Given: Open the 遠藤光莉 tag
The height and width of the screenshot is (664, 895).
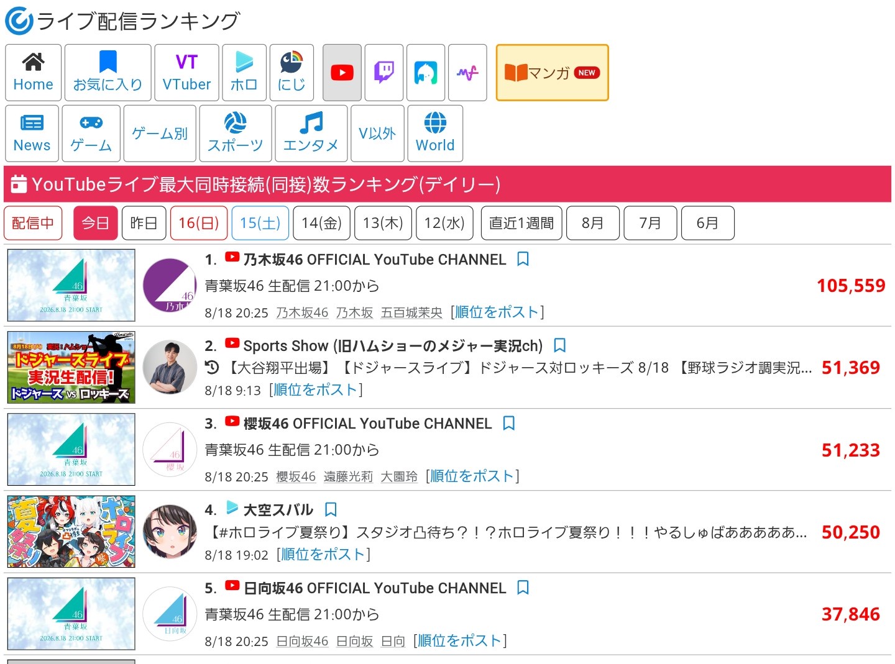Looking at the screenshot, I should coord(348,477).
